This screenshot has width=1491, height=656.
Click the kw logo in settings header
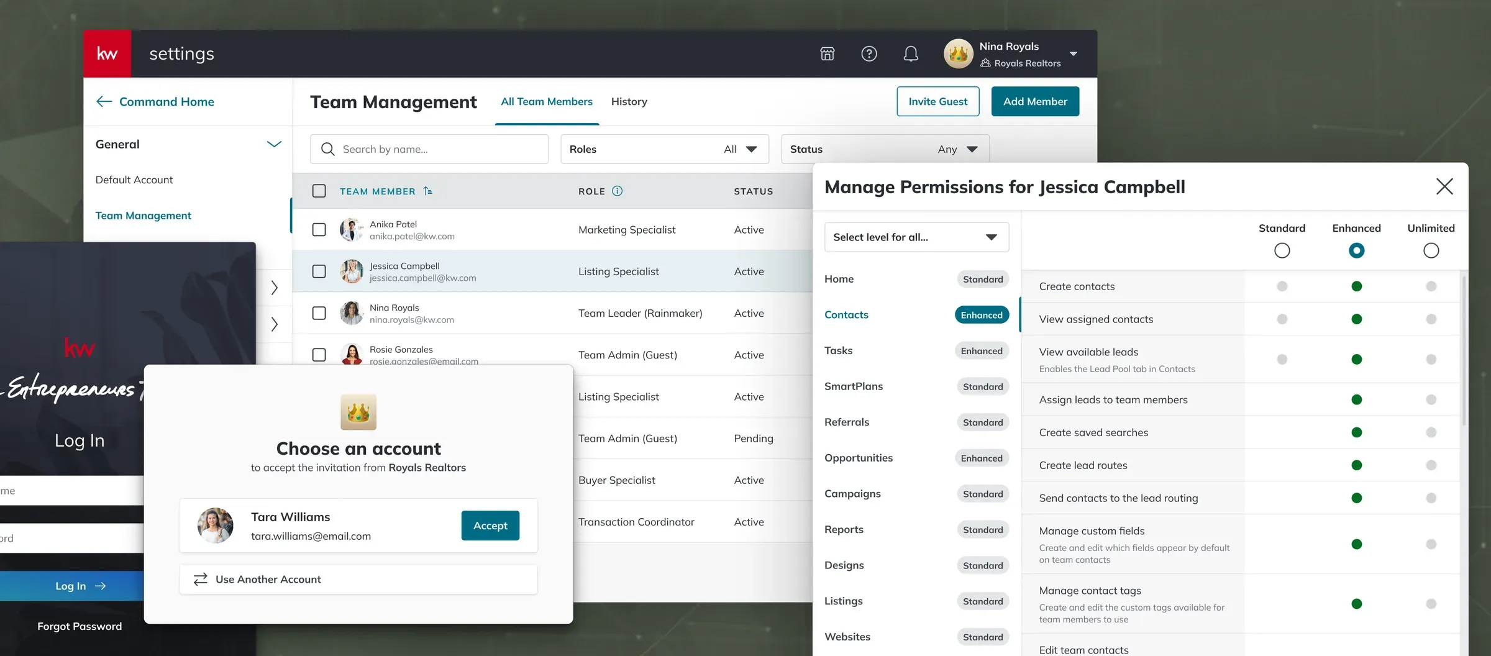click(107, 53)
